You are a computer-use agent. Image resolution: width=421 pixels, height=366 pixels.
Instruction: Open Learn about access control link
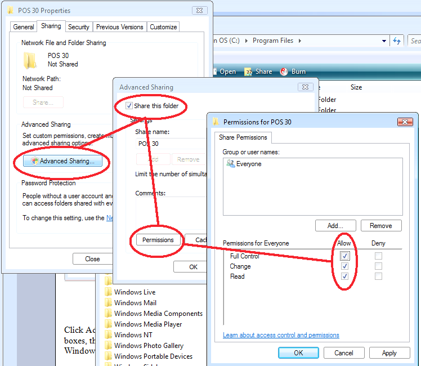point(281,335)
